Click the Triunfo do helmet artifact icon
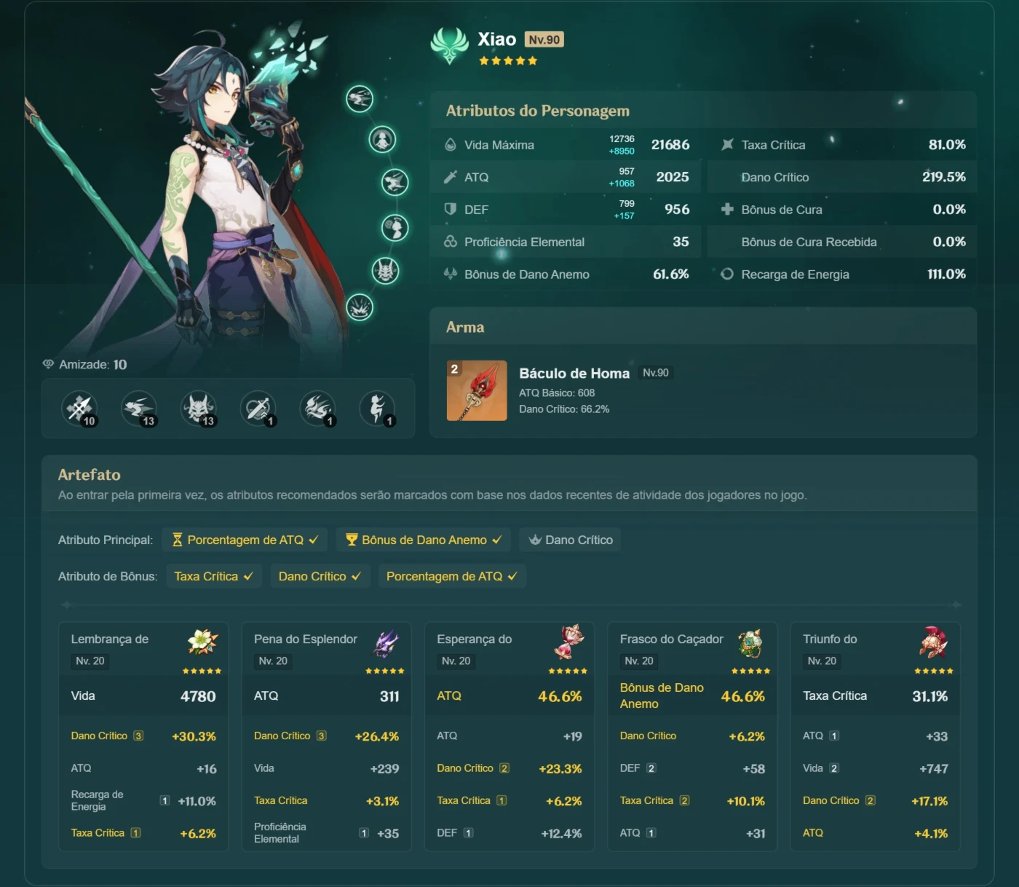Viewport: 1019px width, 887px height. 935,642
